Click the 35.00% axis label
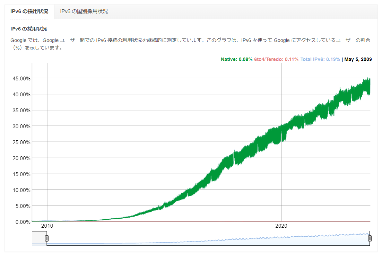The width and height of the screenshot is (382, 254). [21, 111]
